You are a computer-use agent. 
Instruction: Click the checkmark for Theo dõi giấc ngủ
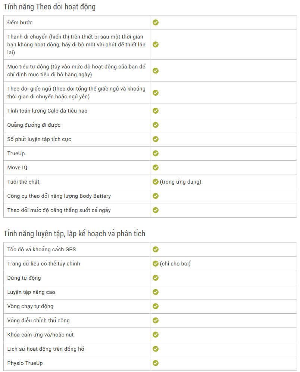[x=156, y=93]
